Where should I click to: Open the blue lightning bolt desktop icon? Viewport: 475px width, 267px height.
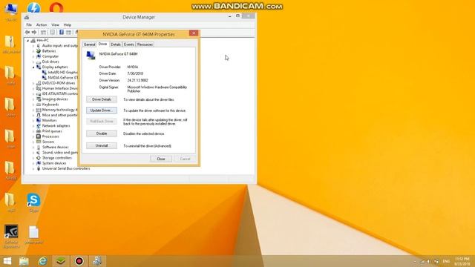33,7
